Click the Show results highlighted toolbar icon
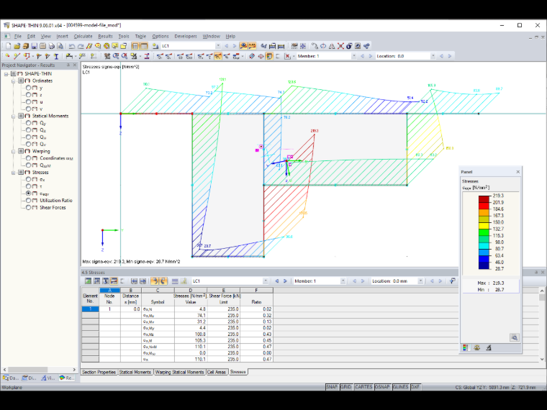The width and height of the screenshot is (547, 410). pyautogui.click(x=243, y=46)
